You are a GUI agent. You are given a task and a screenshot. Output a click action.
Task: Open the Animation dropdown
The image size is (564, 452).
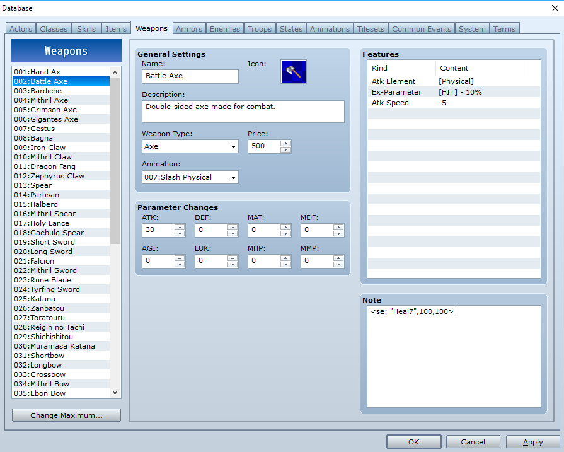click(190, 177)
